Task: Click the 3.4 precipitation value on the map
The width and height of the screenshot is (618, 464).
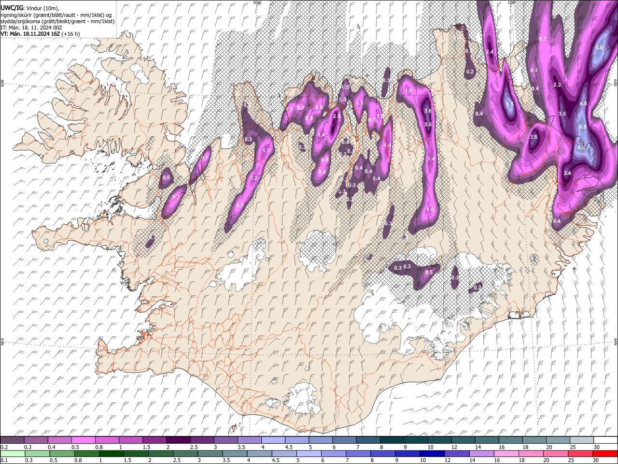Action: pyautogui.click(x=567, y=173)
